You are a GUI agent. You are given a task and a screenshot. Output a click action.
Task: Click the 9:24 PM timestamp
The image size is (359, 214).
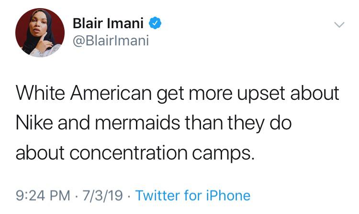(40, 195)
